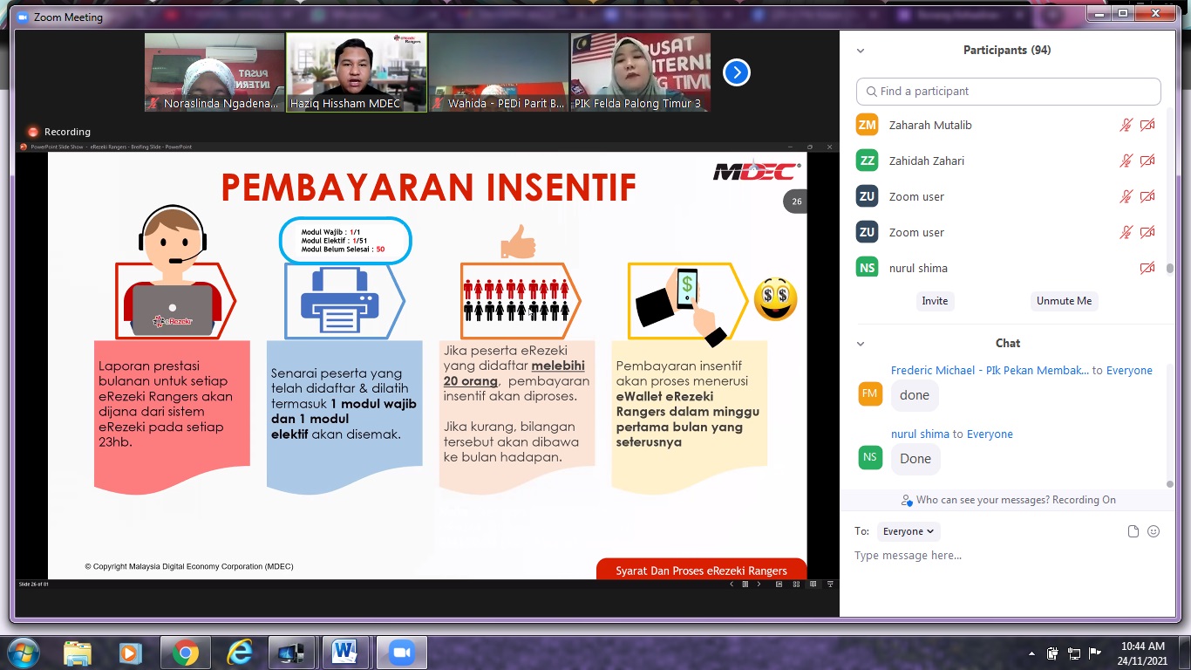Click the Zoom app icon in taskbar
1191x670 pixels.
[401, 652]
